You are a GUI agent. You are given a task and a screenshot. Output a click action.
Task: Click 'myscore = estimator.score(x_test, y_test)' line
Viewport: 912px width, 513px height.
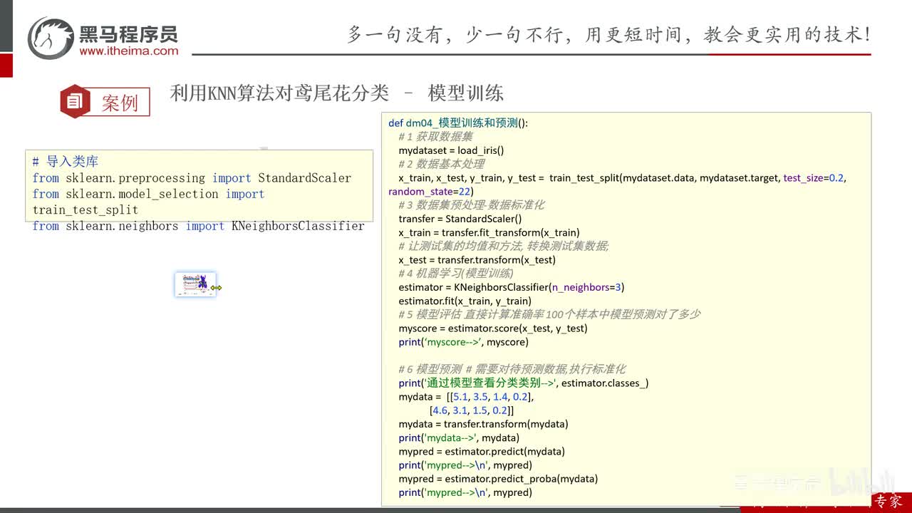(x=493, y=328)
